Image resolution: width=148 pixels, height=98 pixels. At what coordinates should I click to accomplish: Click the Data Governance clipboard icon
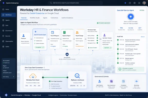pyautogui.click(x=111, y=81)
